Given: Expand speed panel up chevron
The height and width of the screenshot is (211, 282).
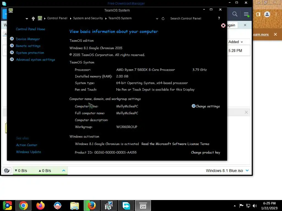Looking at the screenshot, I should [x=64, y=170].
